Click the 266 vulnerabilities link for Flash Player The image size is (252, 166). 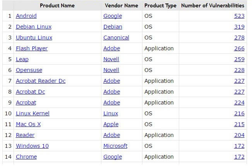[239, 48]
